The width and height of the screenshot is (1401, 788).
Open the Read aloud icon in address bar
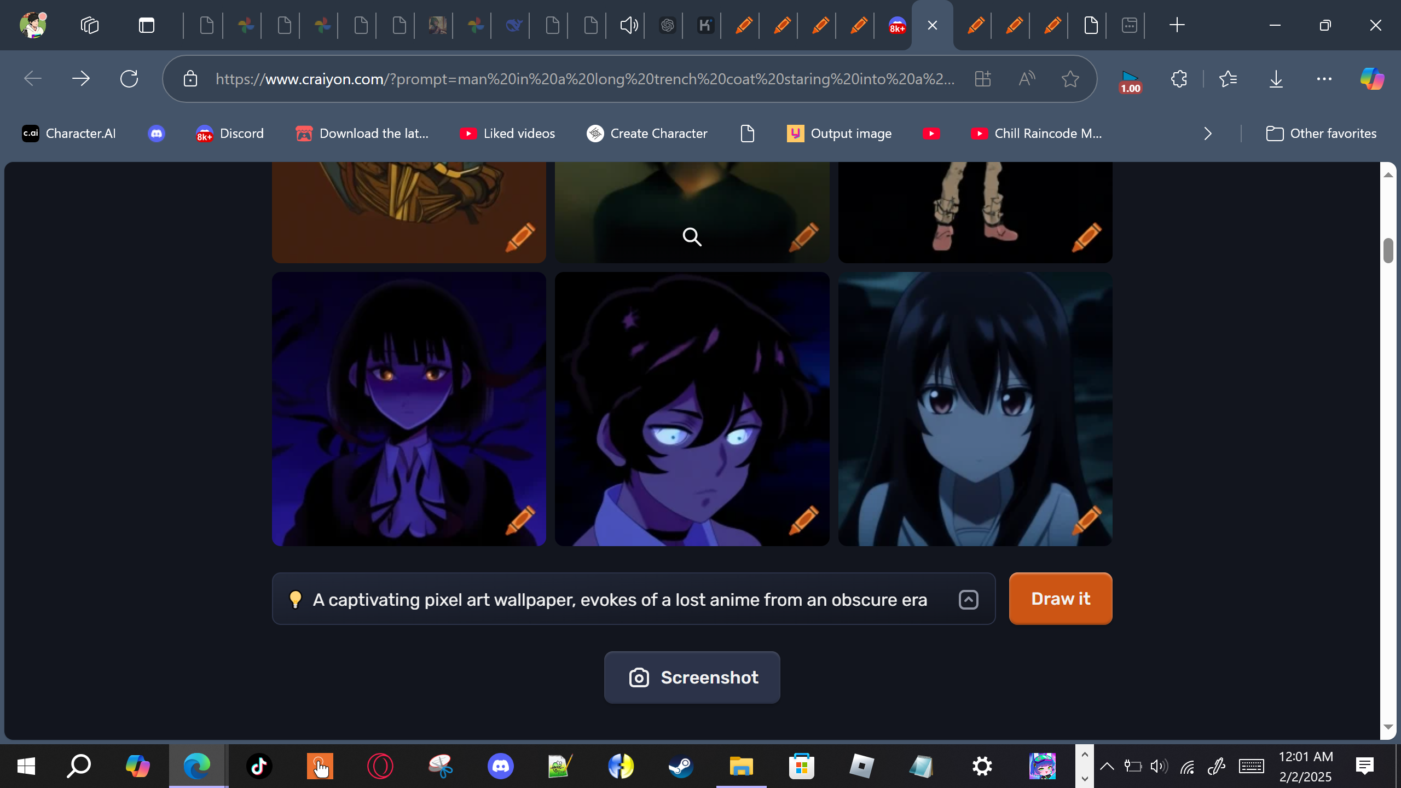coord(1027,79)
